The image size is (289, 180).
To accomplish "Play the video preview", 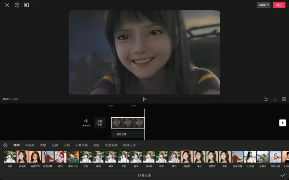I will (144, 99).
